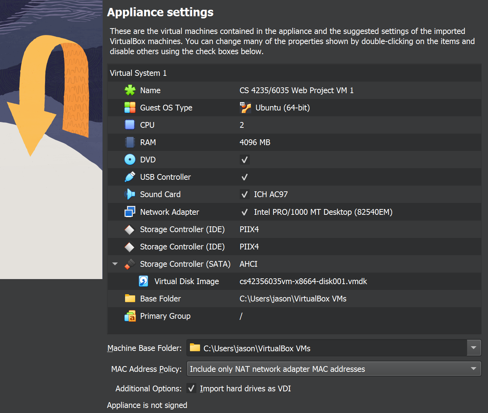Toggle the Network Adapter checkbox

(x=245, y=212)
